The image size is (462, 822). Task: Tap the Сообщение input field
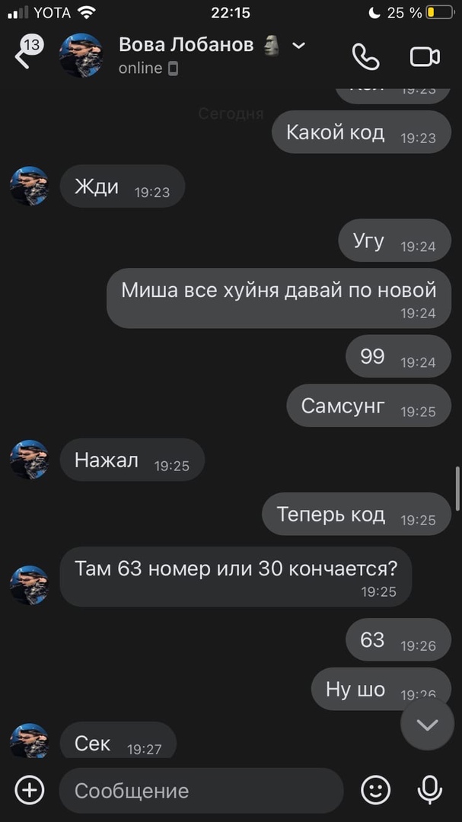pos(202,791)
